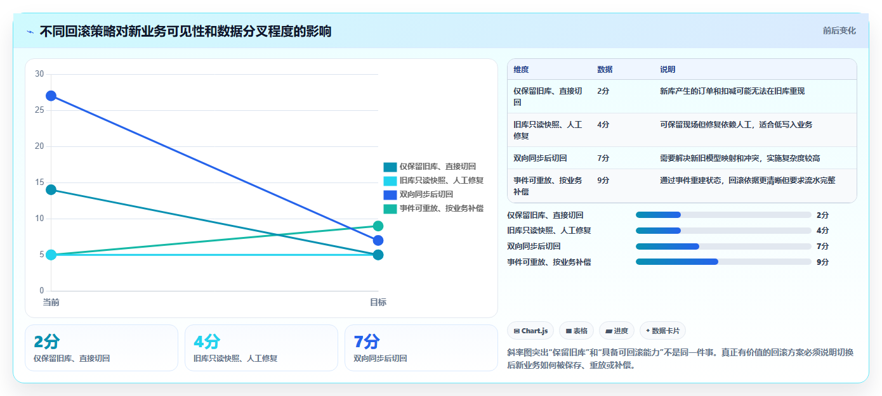Toggle legend entry 双向同步后切回
Viewport: 882px width, 396px height.
(x=418, y=195)
